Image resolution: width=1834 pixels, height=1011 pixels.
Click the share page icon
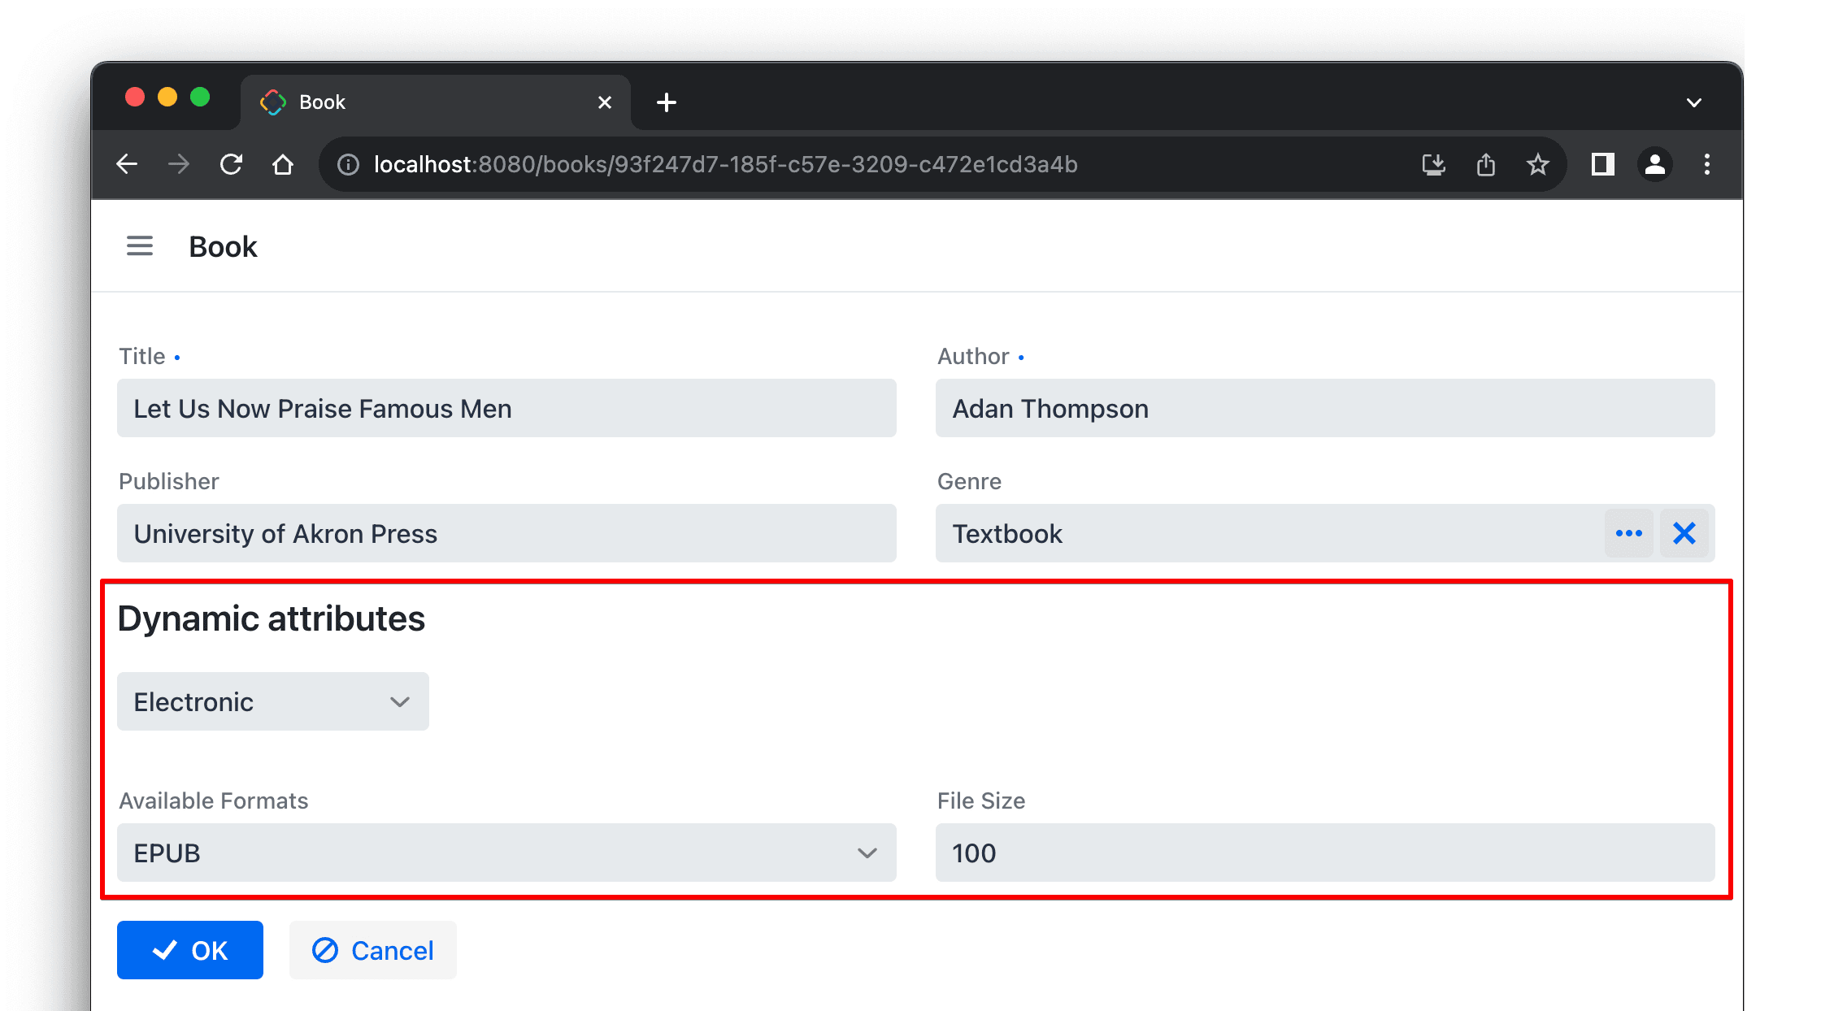[x=1485, y=165]
